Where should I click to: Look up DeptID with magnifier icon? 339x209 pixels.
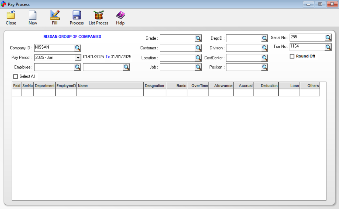pyautogui.click(x=265, y=38)
